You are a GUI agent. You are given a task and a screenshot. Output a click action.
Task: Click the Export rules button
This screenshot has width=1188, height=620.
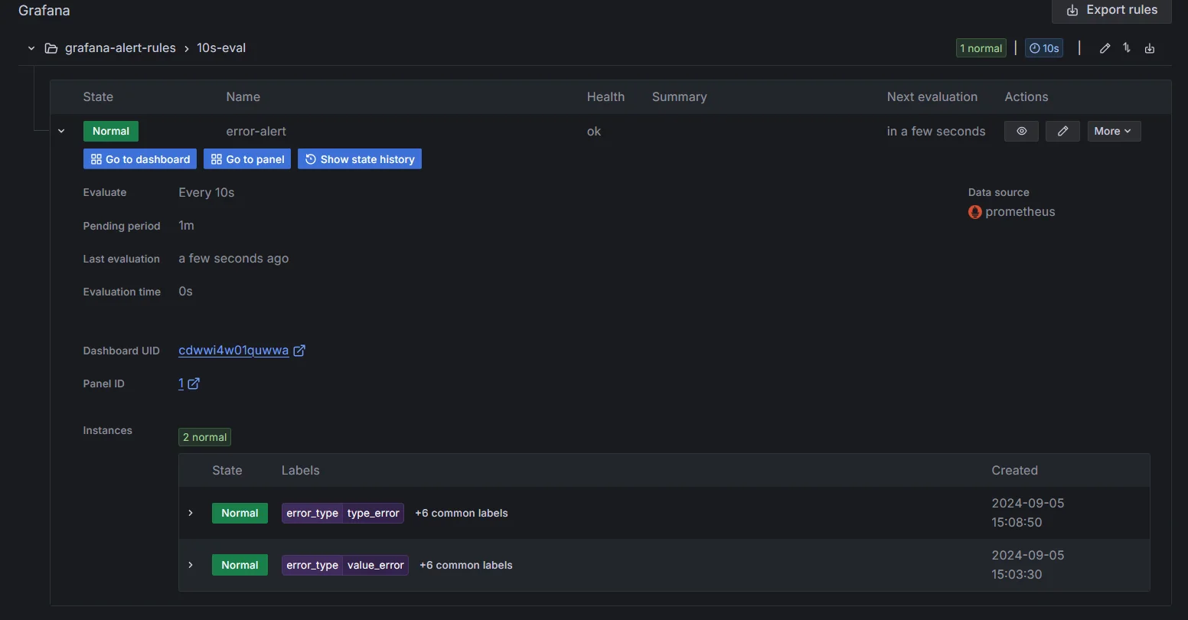[1111, 10]
